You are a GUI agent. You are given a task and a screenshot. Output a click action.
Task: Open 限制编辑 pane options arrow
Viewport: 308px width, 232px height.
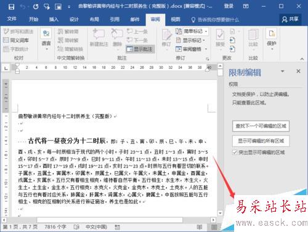(283, 71)
